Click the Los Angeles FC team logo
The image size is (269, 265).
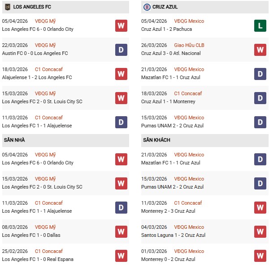point(8,7)
